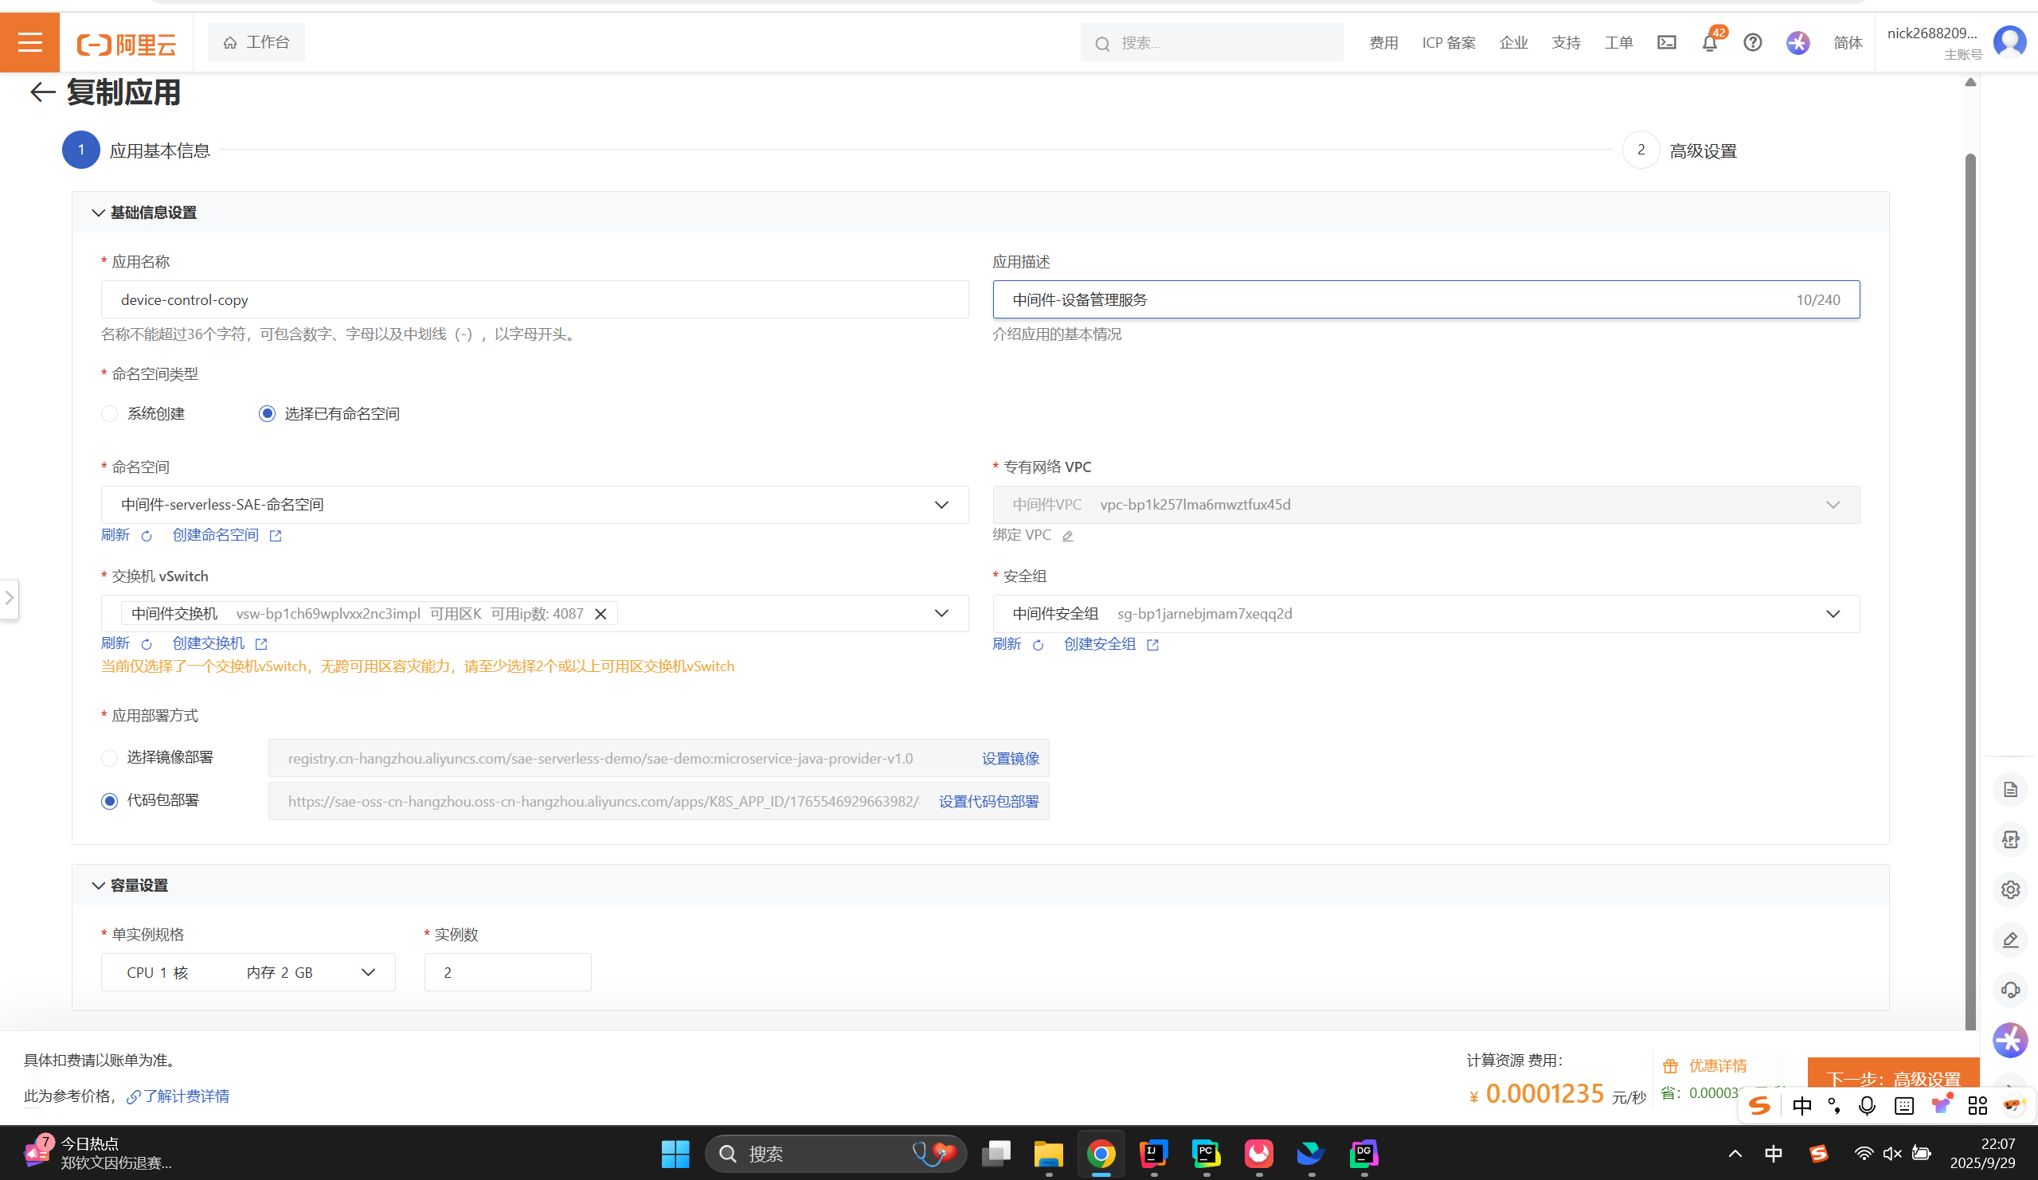
Task: Click the 应用名称 input field
Action: coord(534,300)
